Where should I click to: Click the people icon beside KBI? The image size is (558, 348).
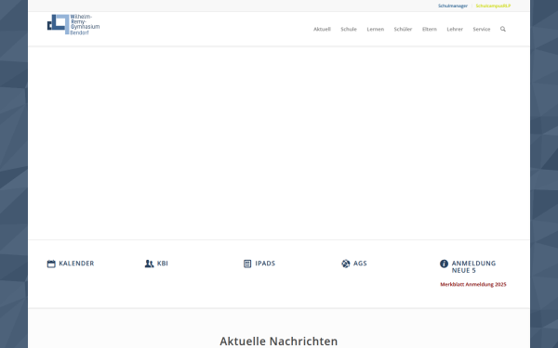point(149,264)
